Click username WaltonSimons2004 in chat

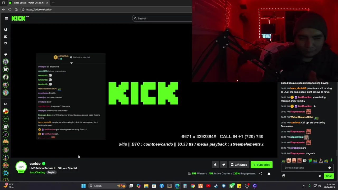pyautogui.click(x=302, y=117)
